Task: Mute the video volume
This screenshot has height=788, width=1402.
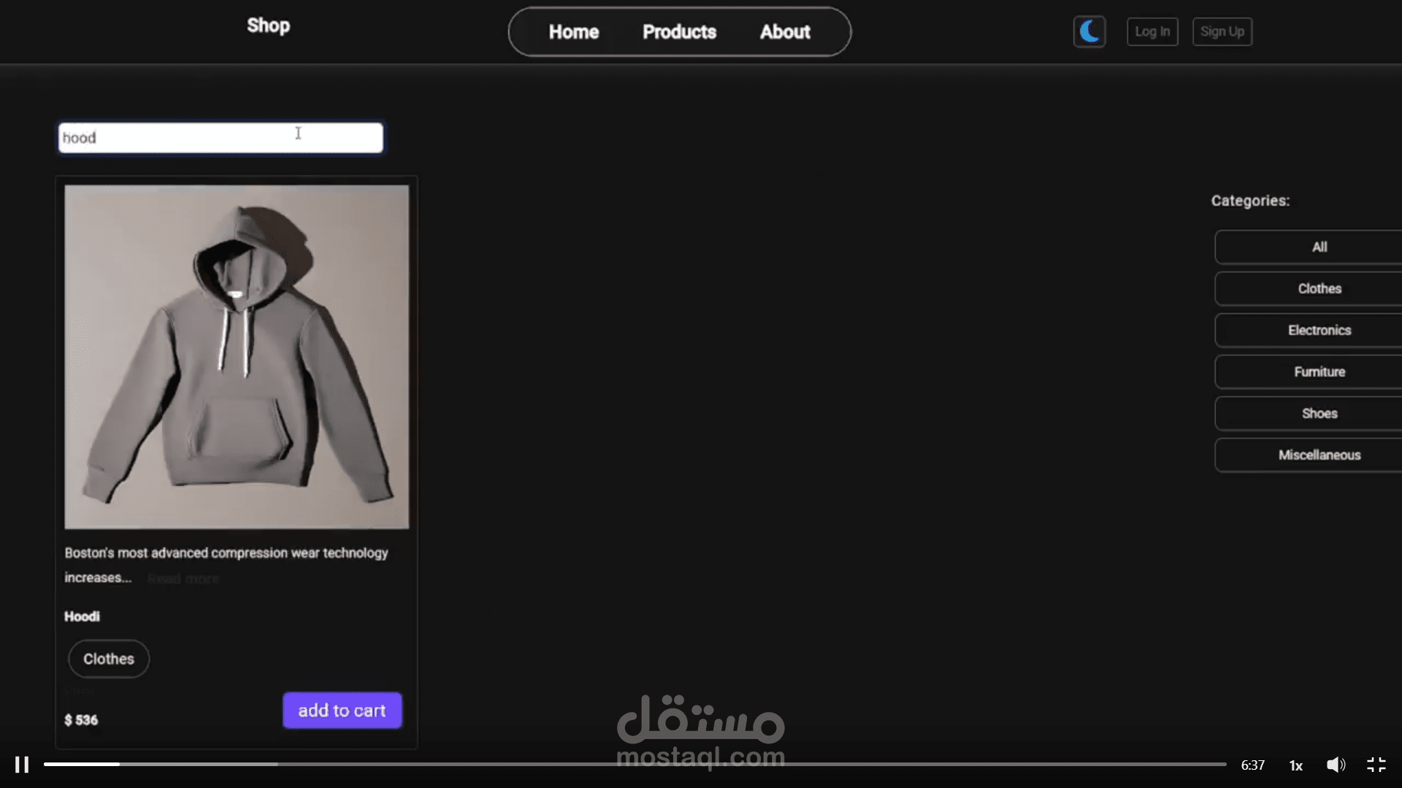Action: click(x=1336, y=765)
